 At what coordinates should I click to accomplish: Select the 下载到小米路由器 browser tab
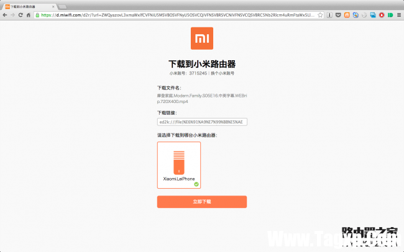(x=29, y=7)
